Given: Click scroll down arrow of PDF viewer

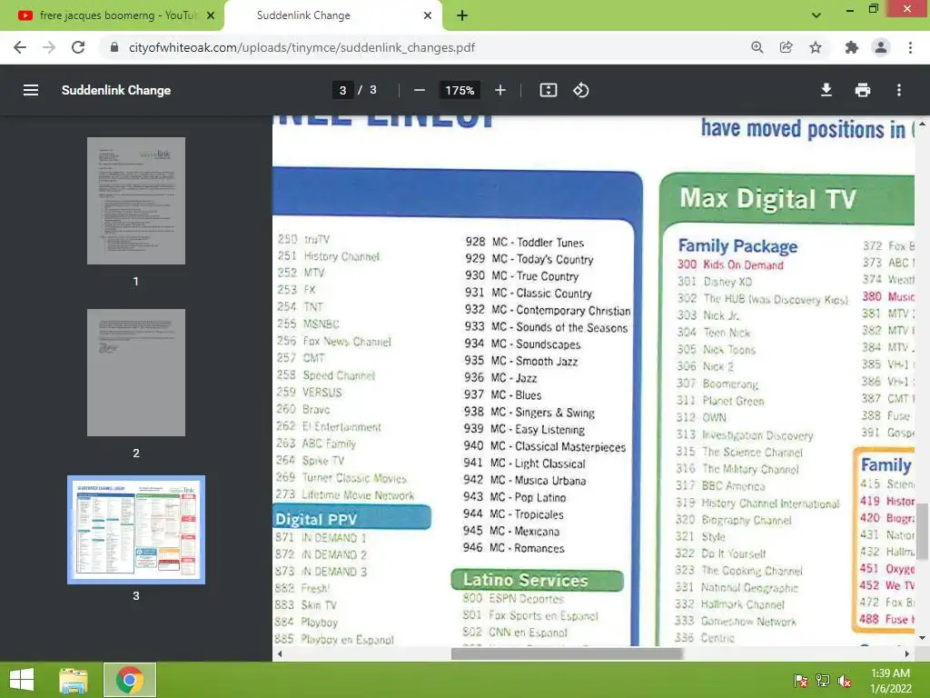Looking at the screenshot, I should tap(922, 638).
